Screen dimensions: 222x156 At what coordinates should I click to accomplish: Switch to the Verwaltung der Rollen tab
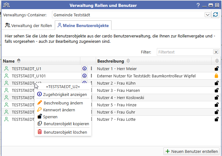click(x=28, y=25)
